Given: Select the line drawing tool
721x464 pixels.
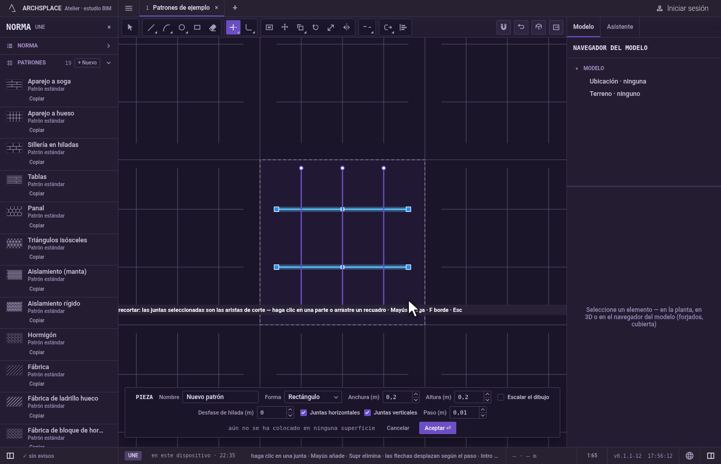Looking at the screenshot, I should tap(151, 27).
